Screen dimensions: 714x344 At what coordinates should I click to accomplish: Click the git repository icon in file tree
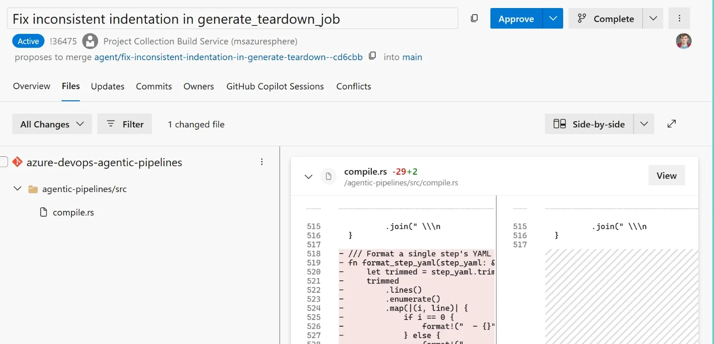17,162
